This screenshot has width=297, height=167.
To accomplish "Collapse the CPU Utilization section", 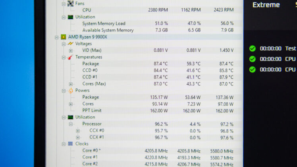I will [x=64, y=117].
